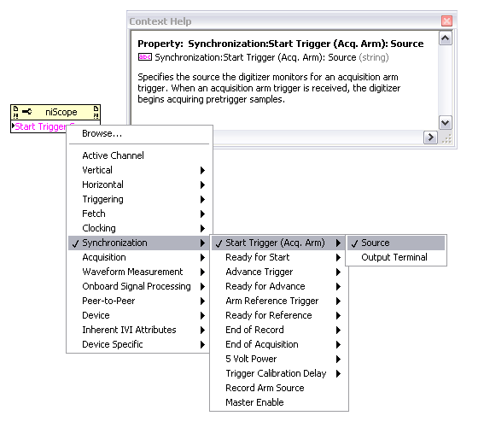Select the checked Synchronization menu item

click(x=138, y=243)
